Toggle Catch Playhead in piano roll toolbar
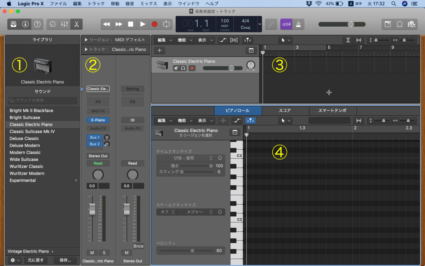Screen dimensions: 425x266 (x=251, y=121)
